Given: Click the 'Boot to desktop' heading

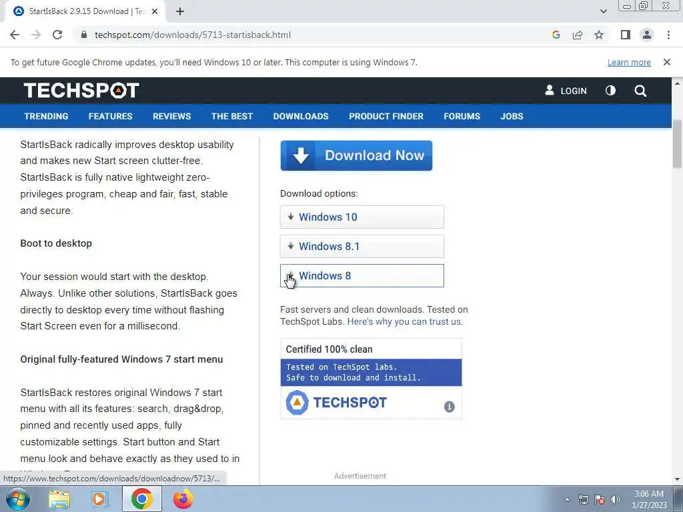Looking at the screenshot, I should pos(56,243).
